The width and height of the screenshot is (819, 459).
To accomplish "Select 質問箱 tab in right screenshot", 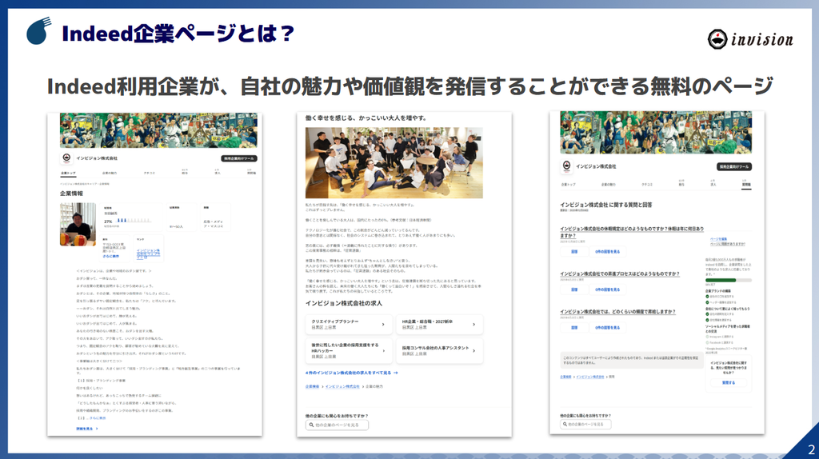I will click(746, 183).
